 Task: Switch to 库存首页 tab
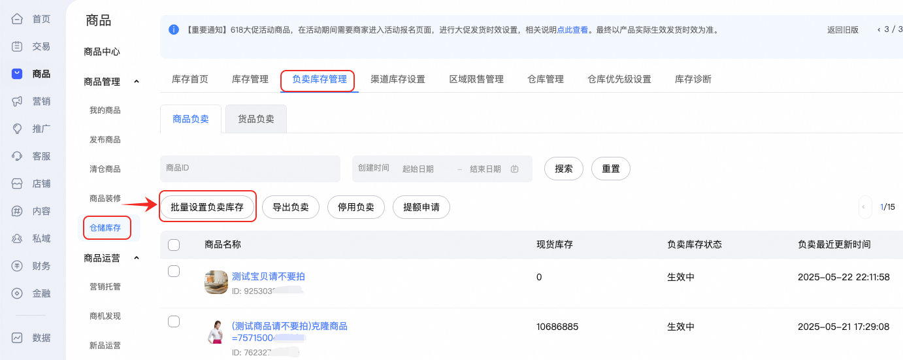190,79
